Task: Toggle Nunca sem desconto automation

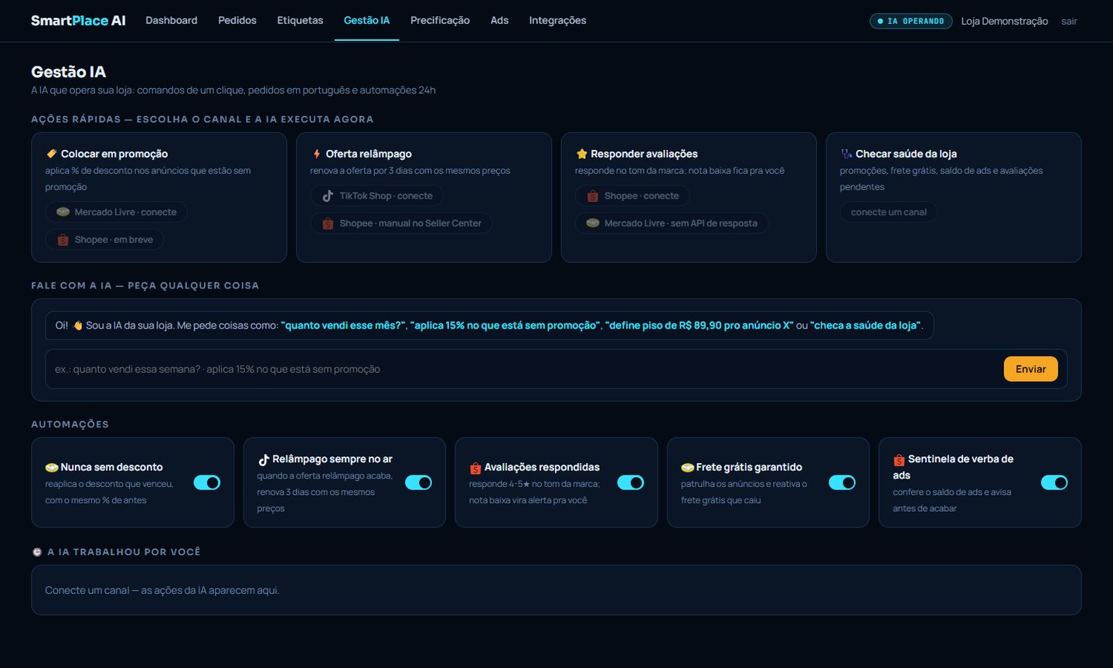Action: pyautogui.click(x=207, y=482)
